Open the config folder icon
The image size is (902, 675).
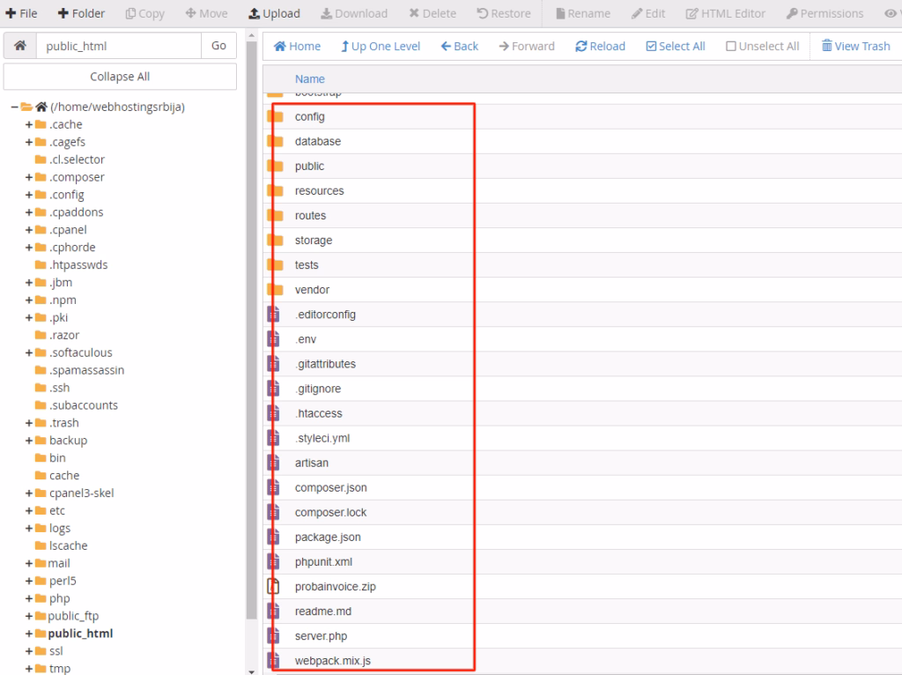(x=276, y=117)
